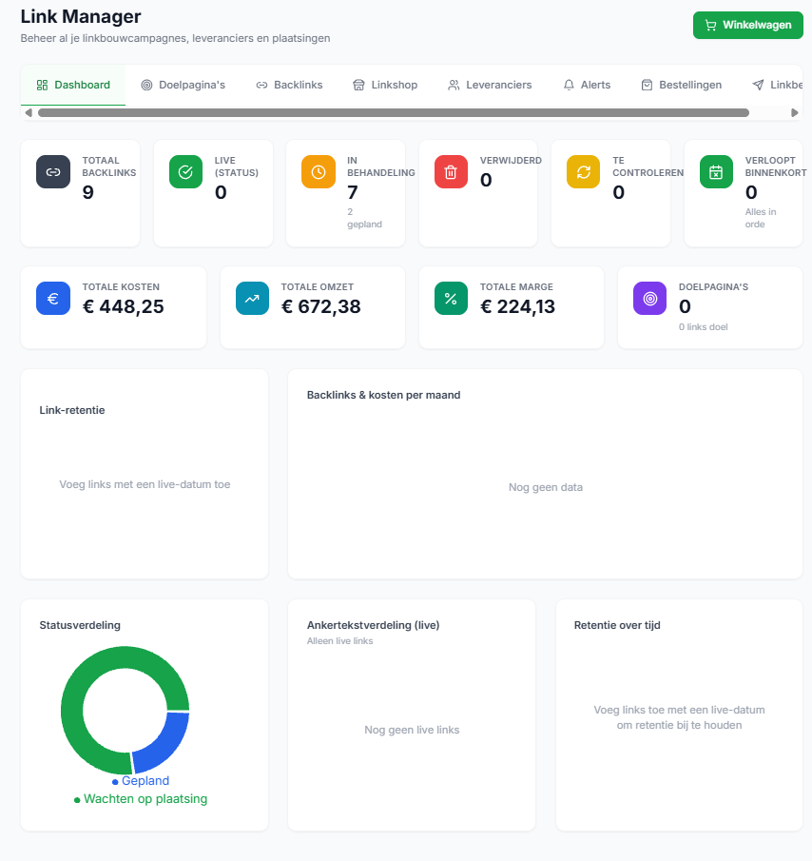Click the red trash icon Verwijderd
Viewport: 812px width, 861px height.
[x=451, y=172]
